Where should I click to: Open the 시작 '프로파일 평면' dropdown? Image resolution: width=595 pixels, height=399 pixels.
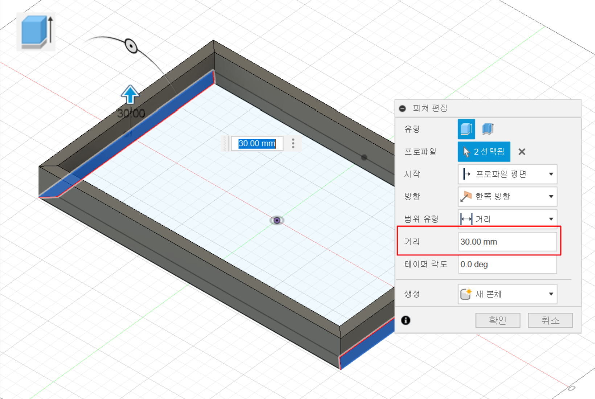click(508, 174)
